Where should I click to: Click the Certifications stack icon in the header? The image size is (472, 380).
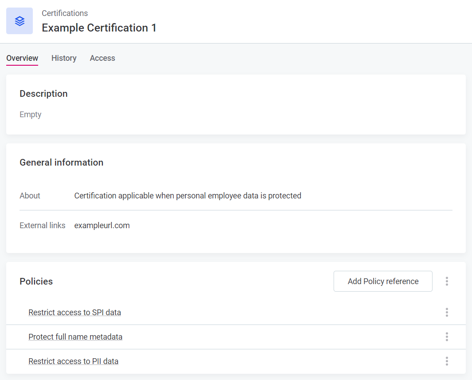pos(20,20)
